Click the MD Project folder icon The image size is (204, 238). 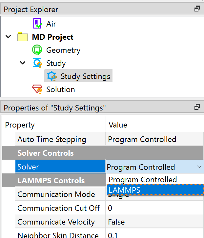click(x=23, y=37)
